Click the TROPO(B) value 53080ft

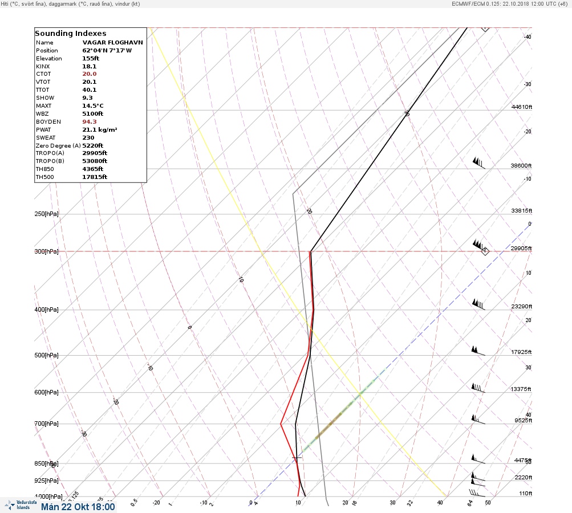(95, 161)
